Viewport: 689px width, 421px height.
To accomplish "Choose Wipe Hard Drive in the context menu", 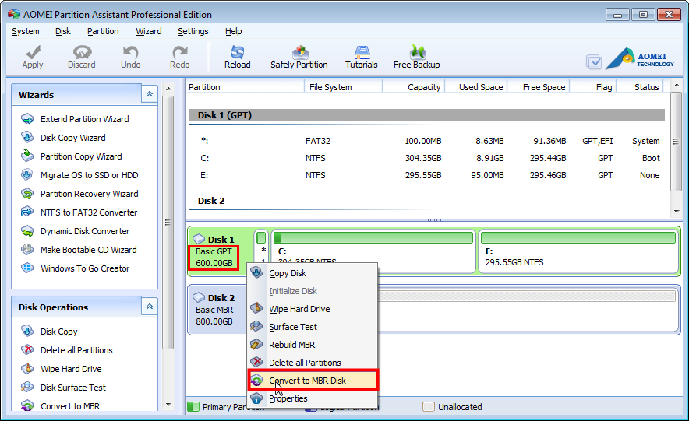I will click(313, 309).
